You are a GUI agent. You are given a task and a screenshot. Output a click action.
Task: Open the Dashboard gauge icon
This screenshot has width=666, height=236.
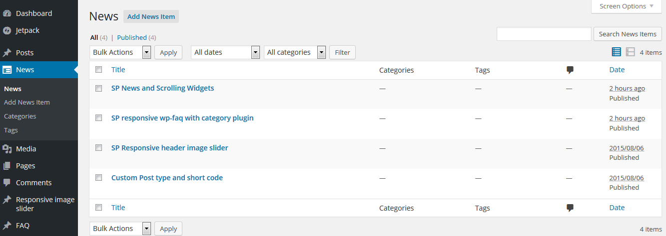tap(7, 13)
